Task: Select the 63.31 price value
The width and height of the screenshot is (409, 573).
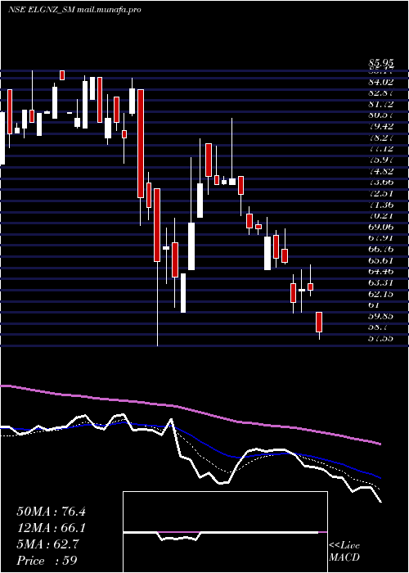Action: click(380, 282)
